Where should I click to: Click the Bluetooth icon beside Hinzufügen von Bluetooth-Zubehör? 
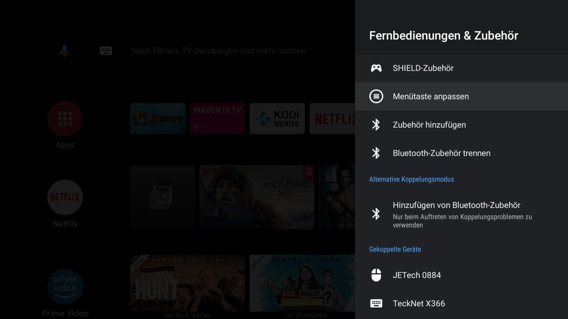(x=376, y=214)
